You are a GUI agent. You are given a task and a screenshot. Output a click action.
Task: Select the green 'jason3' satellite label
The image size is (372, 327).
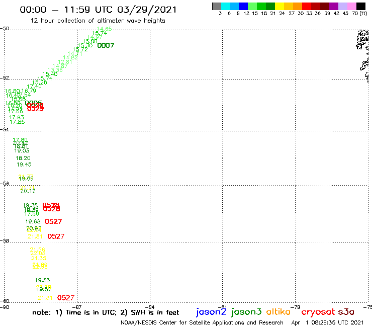pyautogui.click(x=246, y=312)
